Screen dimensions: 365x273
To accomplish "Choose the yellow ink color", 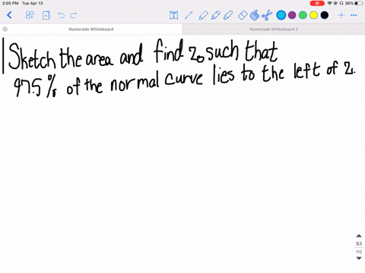I will click(313, 15).
